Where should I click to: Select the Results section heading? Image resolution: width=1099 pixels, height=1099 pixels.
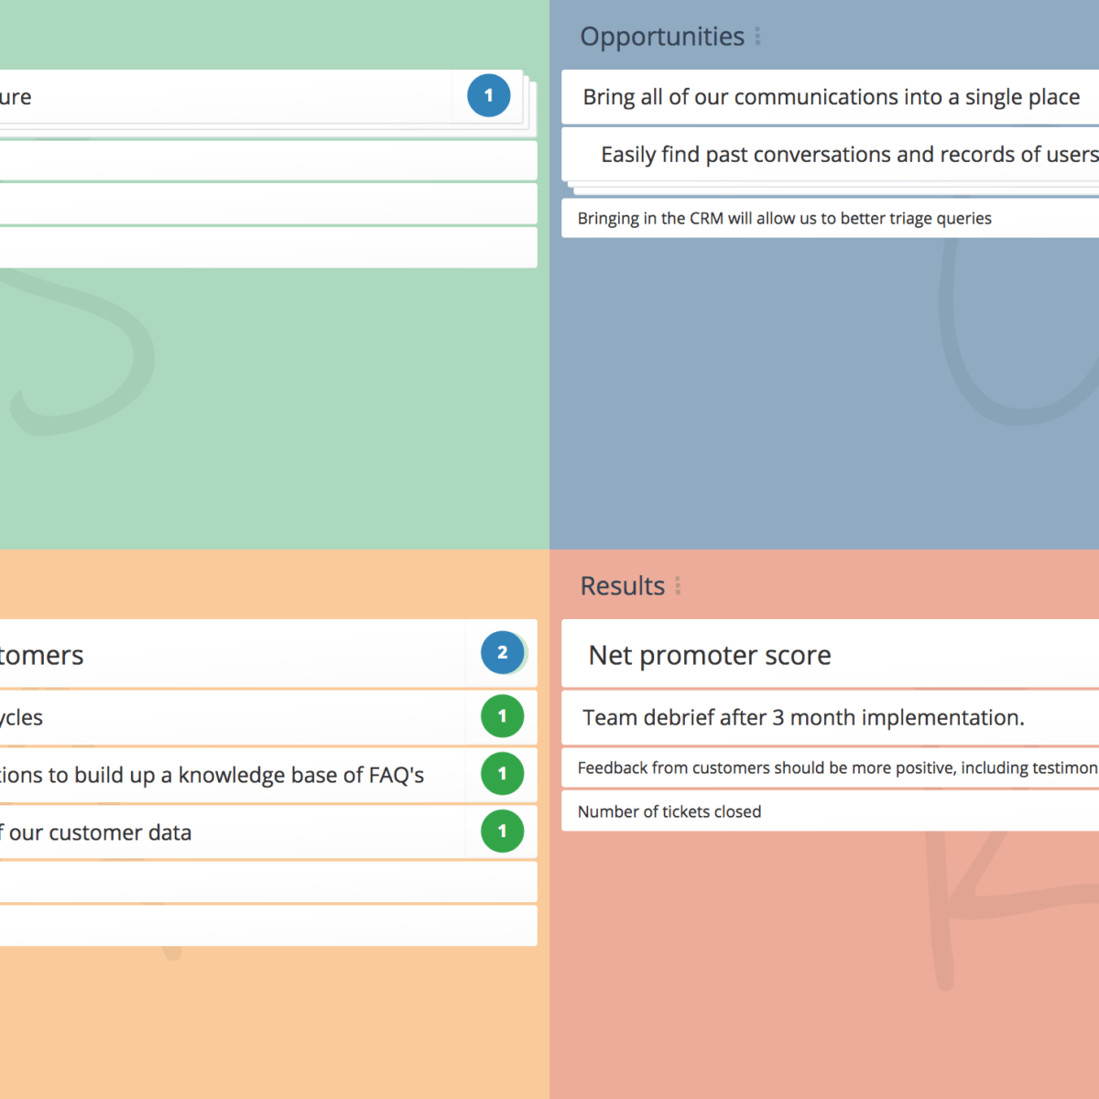coord(622,585)
